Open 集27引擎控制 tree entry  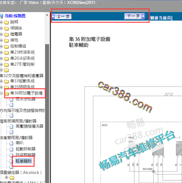point(22,64)
